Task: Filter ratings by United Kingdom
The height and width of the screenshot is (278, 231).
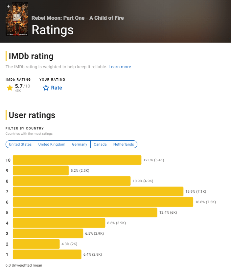Action: click(x=52, y=144)
